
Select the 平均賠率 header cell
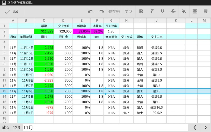[x=111, y=26]
